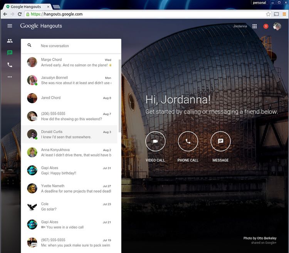Screen dimensions: 289x253
Task: Open conversation with Marge Chord
Action: 69,62
